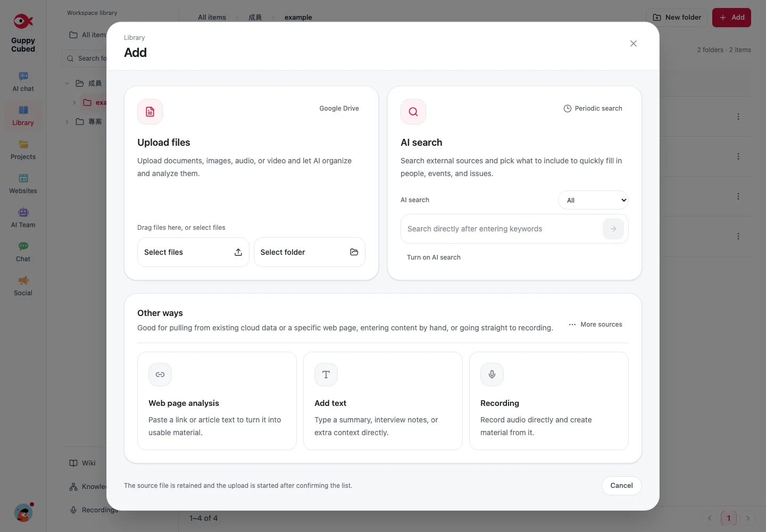
Task: Open Wiki in the workspace library panel
Action: (x=85, y=463)
